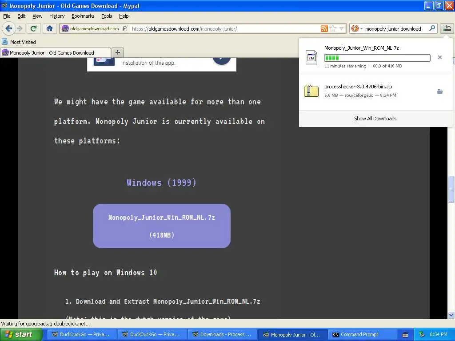Image resolution: width=455 pixels, height=341 pixels.
Task: Reload the page with the refresh icon
Action: coord(34,28)
